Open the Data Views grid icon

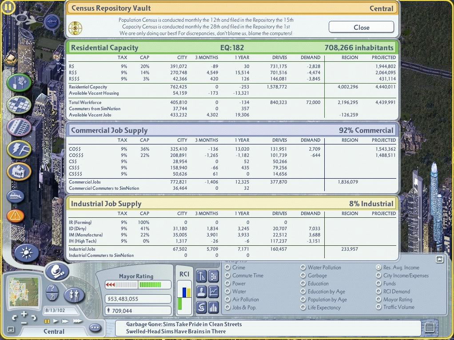(x=214, y=276)
